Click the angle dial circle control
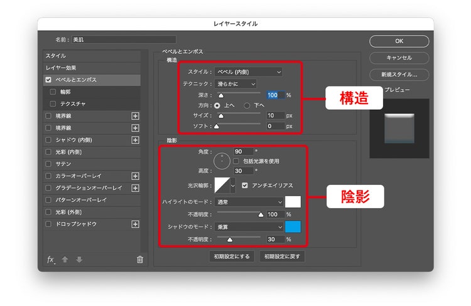 [x=222, y=161]
